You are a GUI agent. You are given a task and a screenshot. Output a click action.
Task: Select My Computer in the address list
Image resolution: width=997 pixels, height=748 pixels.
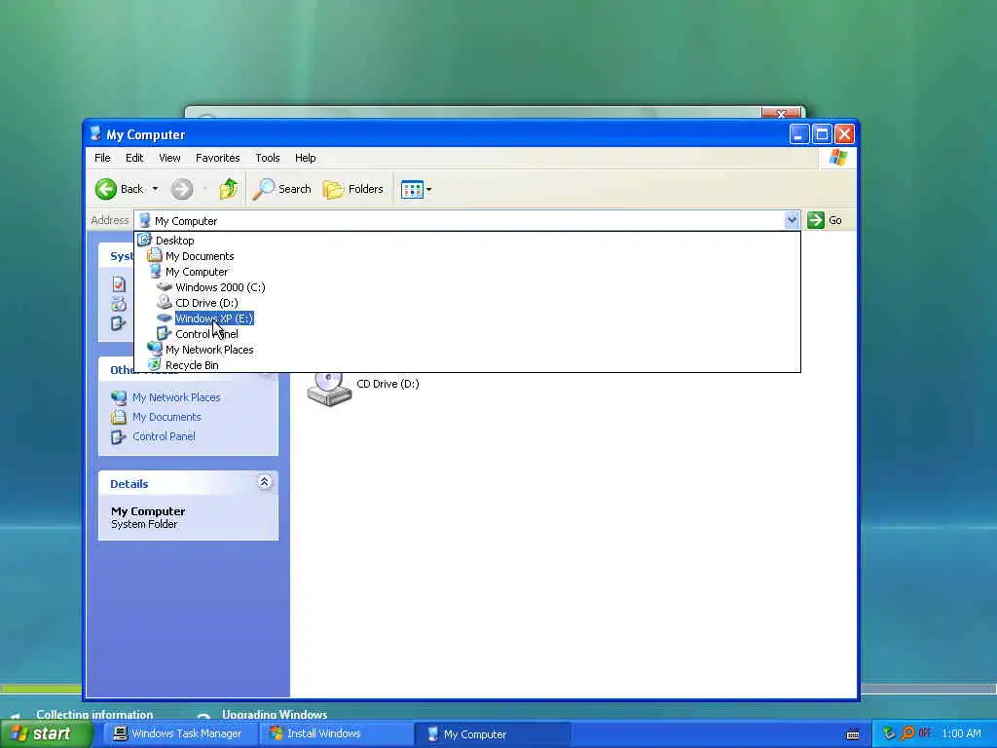[x=197, y=272]
